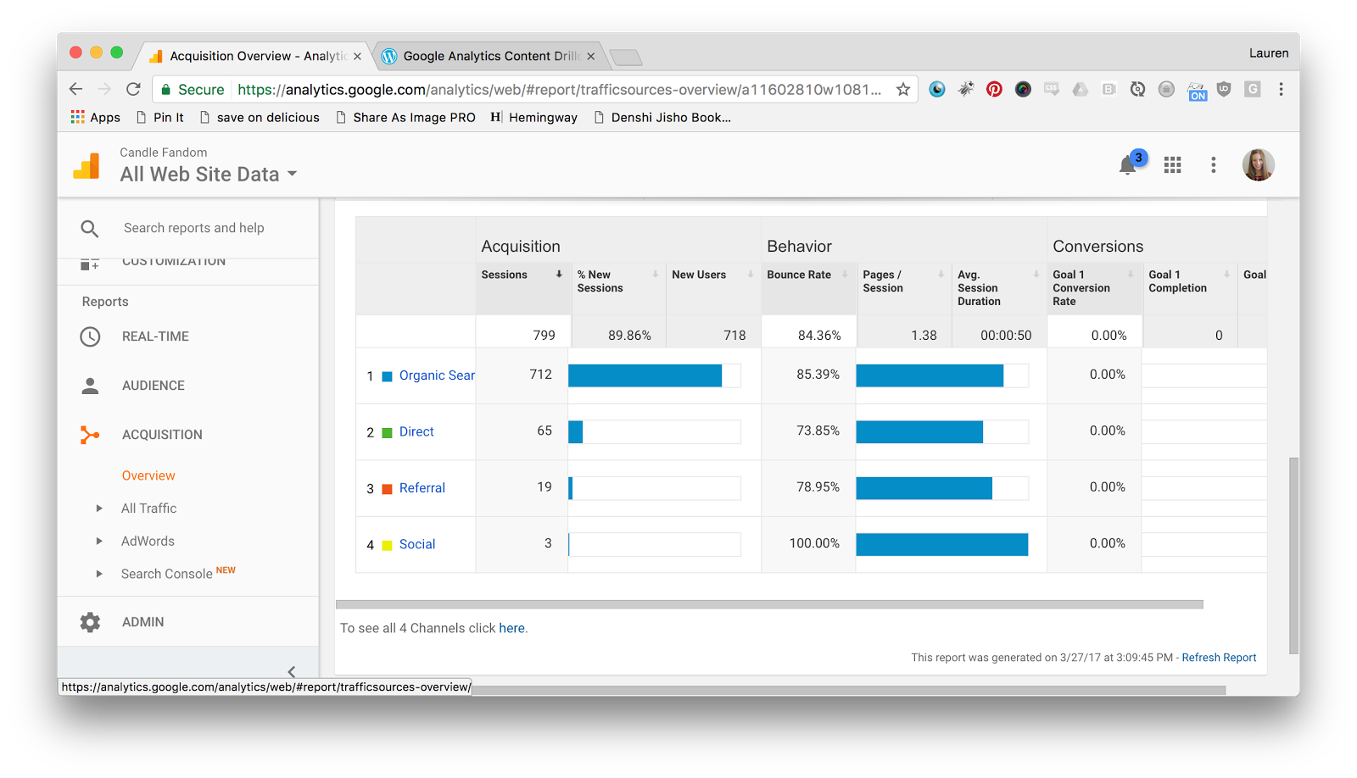Viewport: 1357px width, 778px height.
Task: Click the Audience person icon
Action: click(90, 386)
